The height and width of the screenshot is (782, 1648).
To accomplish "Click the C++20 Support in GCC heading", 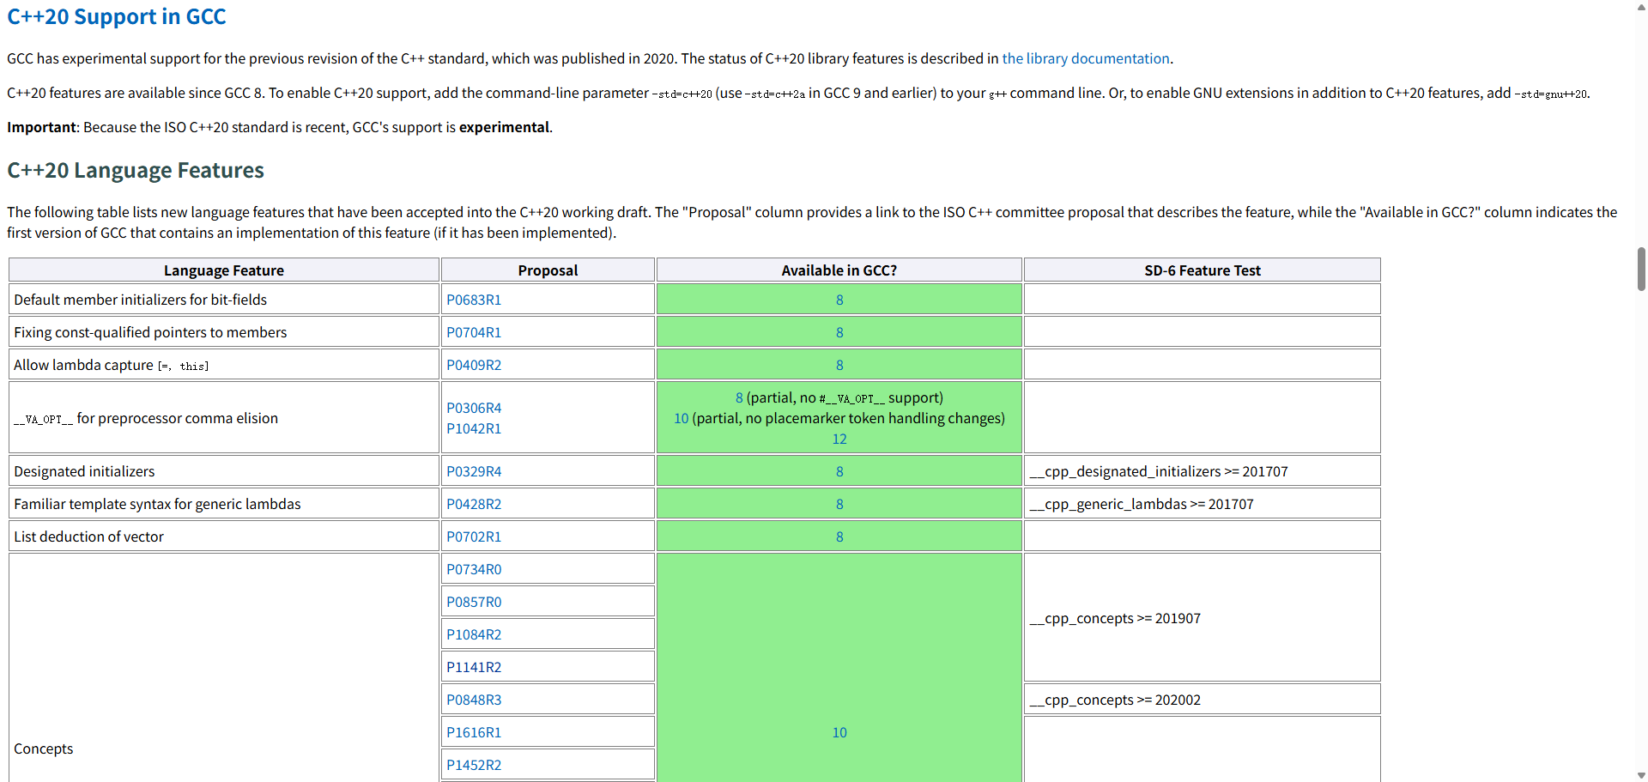I will 117,16.
